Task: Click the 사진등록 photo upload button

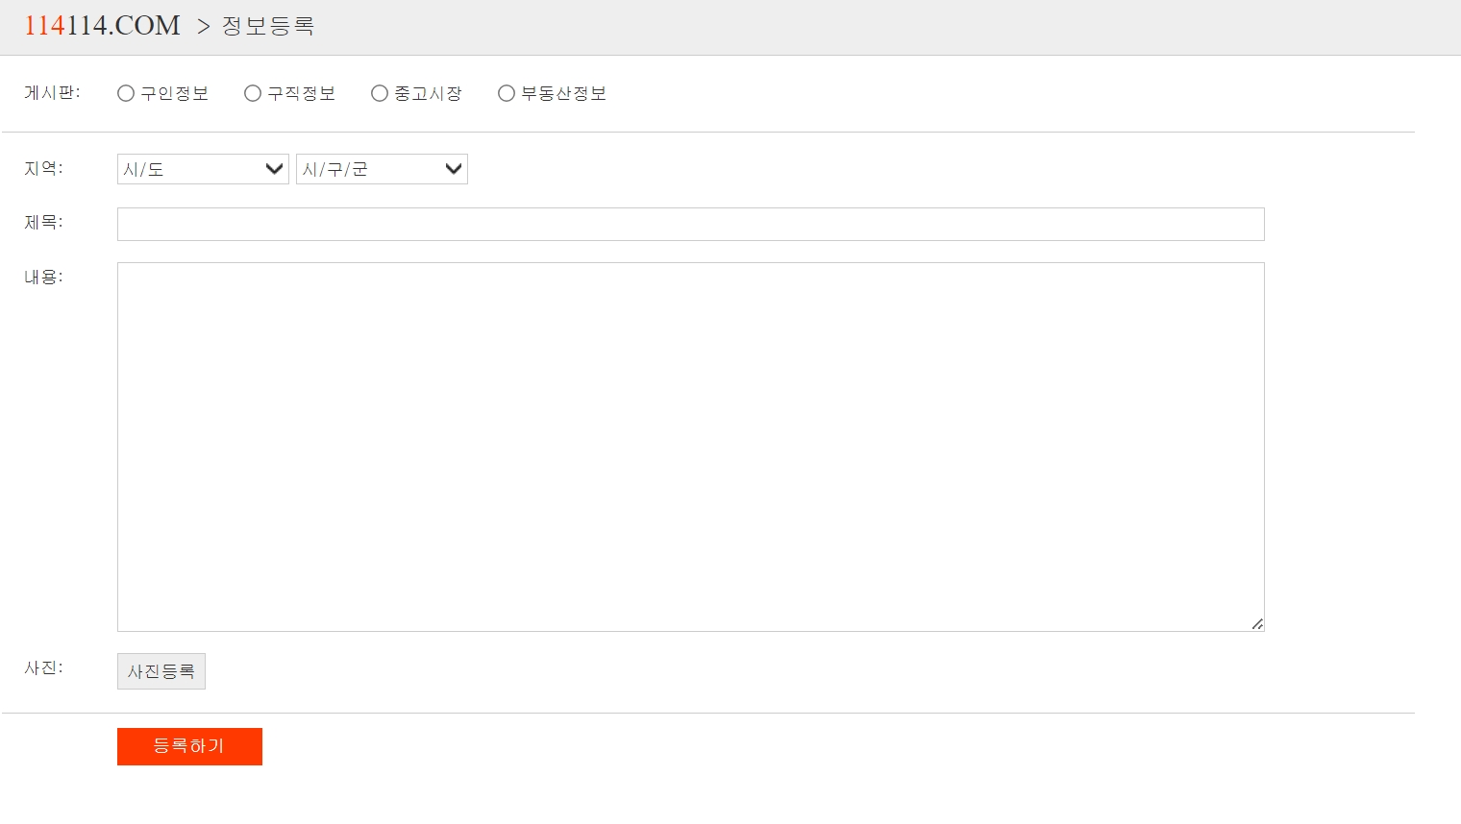Action: coord(161,671)
